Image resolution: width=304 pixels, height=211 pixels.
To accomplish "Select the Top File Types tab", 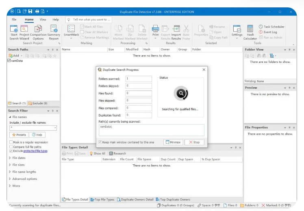I will click(x=102, y=199).
